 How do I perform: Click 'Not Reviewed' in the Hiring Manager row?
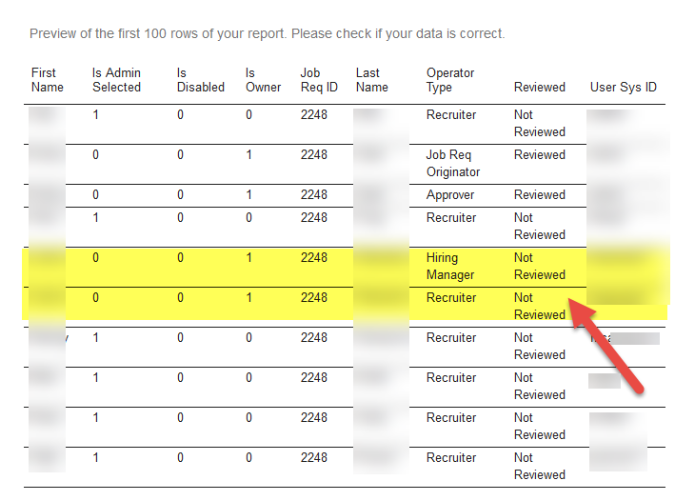point(540,266)
